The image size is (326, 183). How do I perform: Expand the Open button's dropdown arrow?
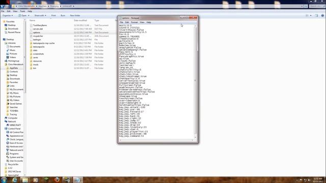coord(29,16)
